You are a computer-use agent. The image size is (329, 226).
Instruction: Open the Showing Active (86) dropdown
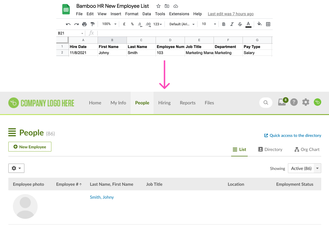pyautogui.click(x=304, y=168)
